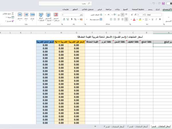Expand the font color dropdown arrow
The height and width of the screenshot is (129, 172).
point(131,19)
